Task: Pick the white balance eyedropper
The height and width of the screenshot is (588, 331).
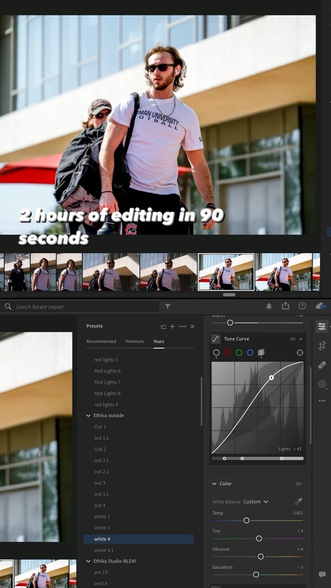Action: (298, 502)
